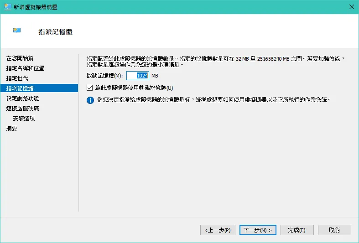Click the 新增虛擬機器精靈 window title
Viewport: 359px width, 243px height.
(x=36, y=7)
